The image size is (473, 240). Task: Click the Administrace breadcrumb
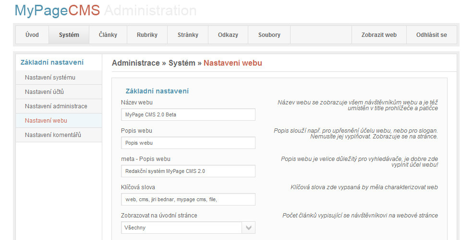pos(136,63)
